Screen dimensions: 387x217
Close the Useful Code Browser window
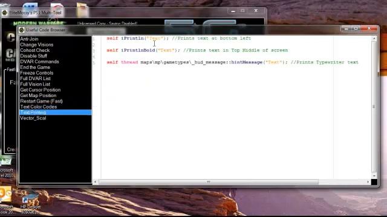pos(369,29)
